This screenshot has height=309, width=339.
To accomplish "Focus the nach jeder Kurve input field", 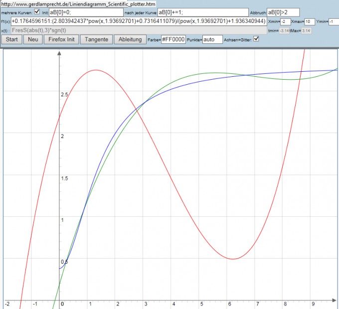I will (202, 12).
